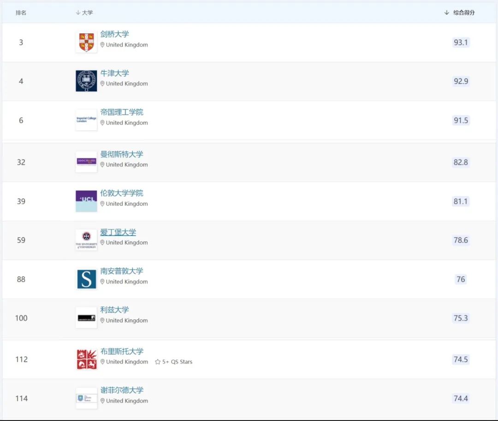This screenshot has width=498, height=421.
Task: Click the location pin under 利兹大学
Action: pyautogui.click(x=102, y=321)
